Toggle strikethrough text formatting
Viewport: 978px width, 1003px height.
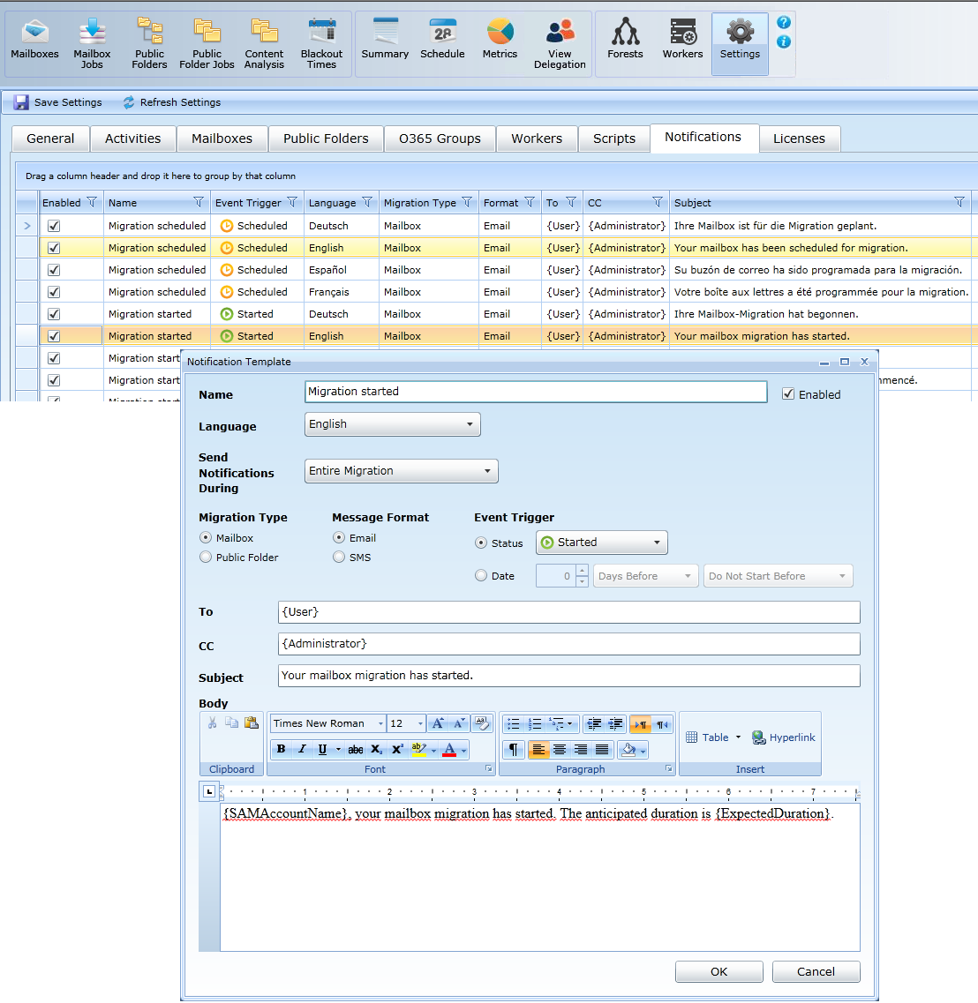click(x=355, y=749)
